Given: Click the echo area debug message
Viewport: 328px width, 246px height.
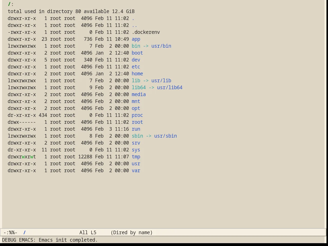Looking at the screenshot, I should click(x=50, y=240).
